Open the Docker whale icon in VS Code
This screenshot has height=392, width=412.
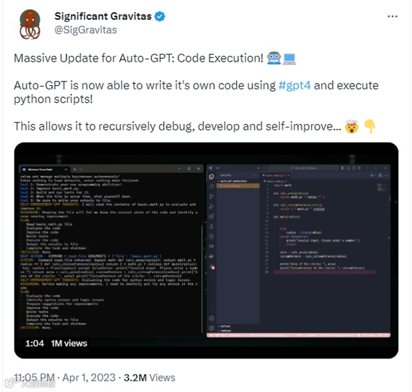211,257
